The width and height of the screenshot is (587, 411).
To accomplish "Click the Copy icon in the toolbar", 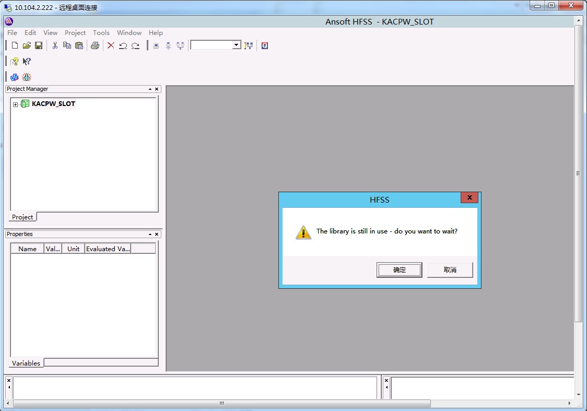I will tap(67, 45).
